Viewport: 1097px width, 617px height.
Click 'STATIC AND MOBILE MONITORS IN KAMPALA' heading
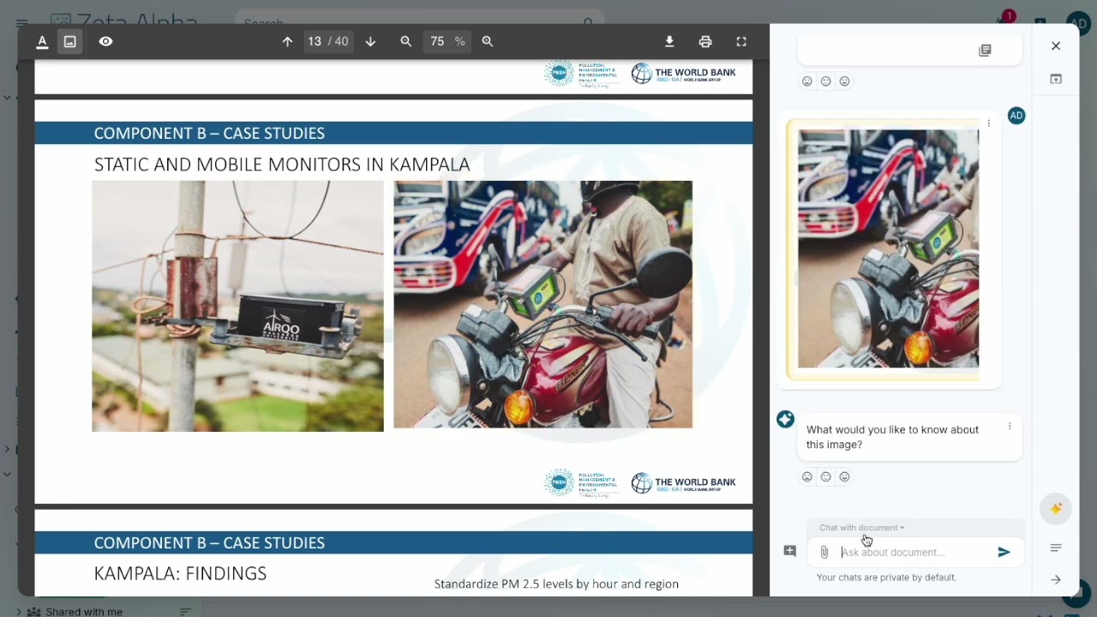[282, 165]
